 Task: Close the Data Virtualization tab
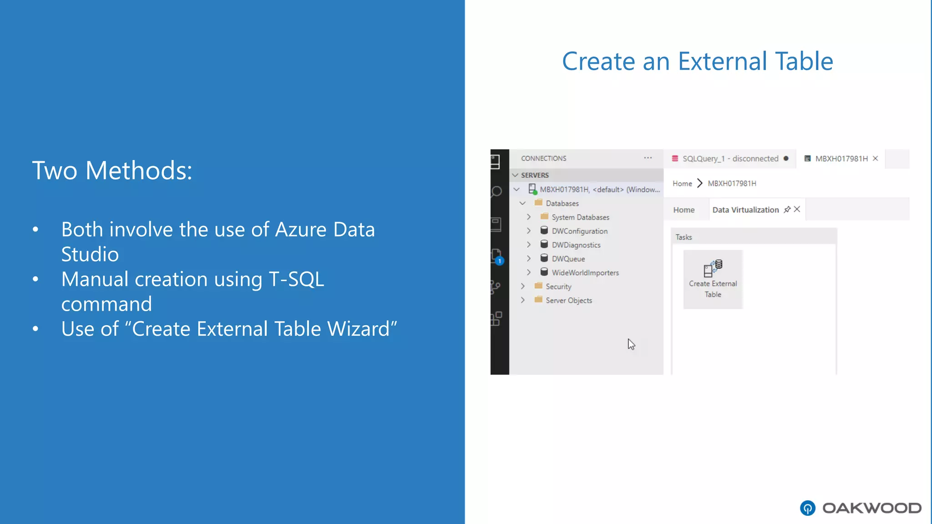[797, 209]
